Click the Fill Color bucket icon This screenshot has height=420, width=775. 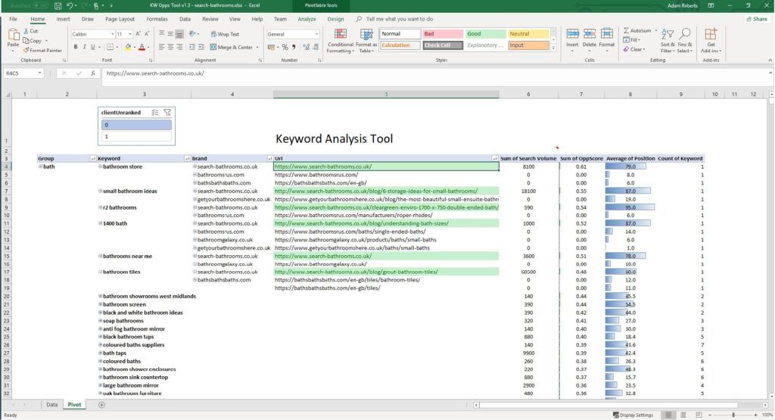128,47
